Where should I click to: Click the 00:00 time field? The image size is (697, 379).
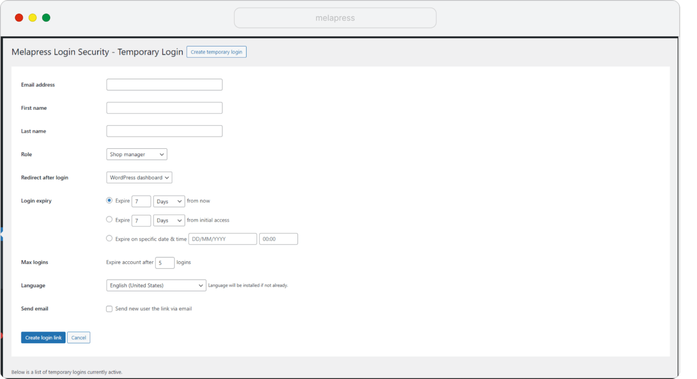tap(278, 239)
